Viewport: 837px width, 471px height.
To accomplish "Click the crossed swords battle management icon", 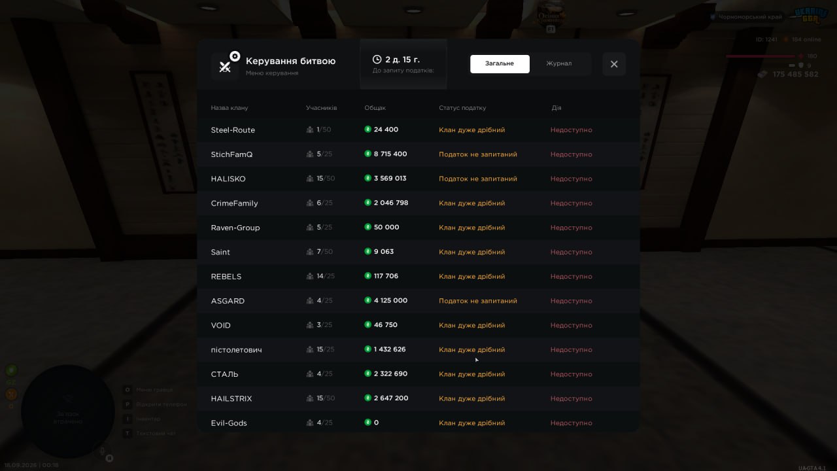I will [225, 66].
